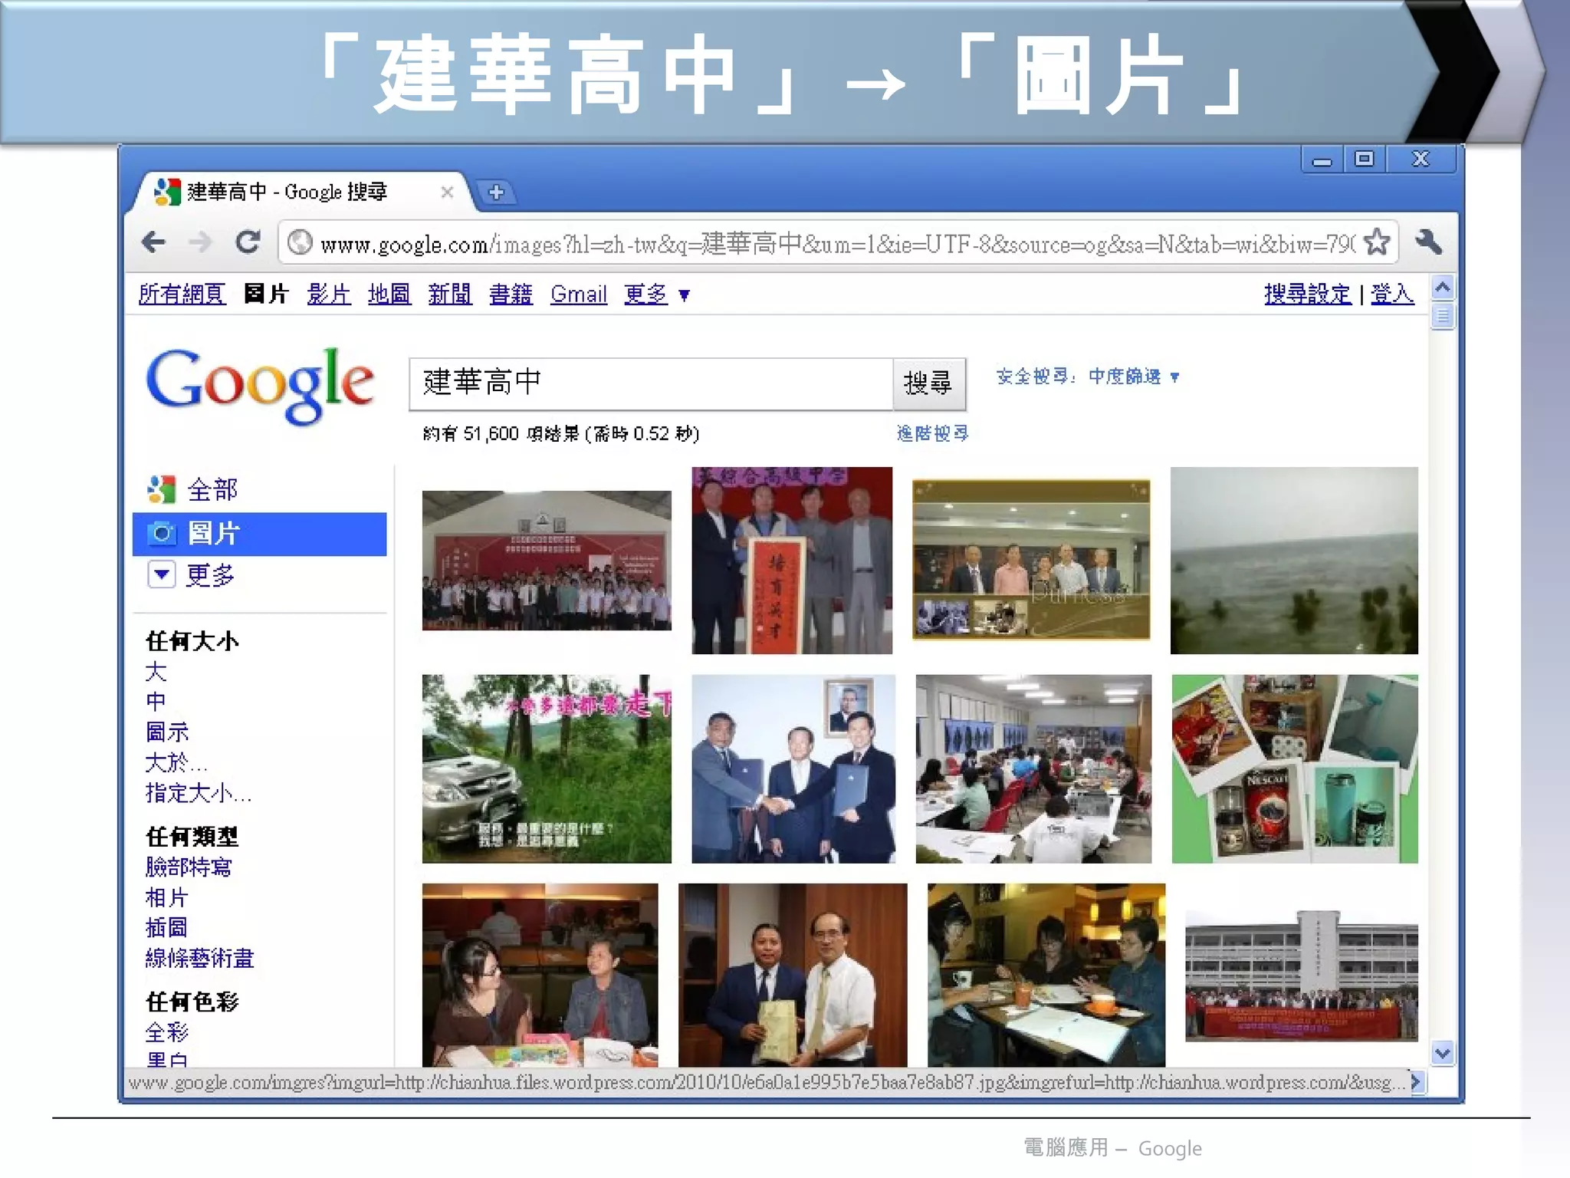Click the Google logo
Image resolution: width=1570 pixels, height=1178 pixels.
(x=260, y=385)
